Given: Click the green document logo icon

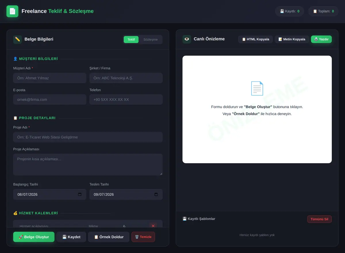Looking at the screenshot, I should pos(12,11).
